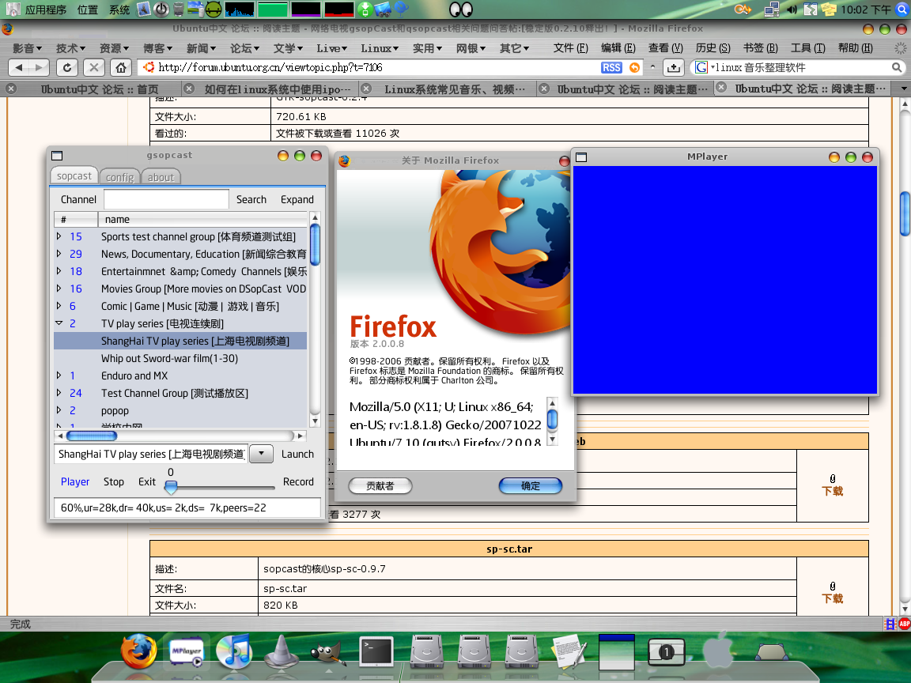The width and height of the screenshot is (911, 683).
Task: Click the Exit button in gsopcast
Action: 146,481
